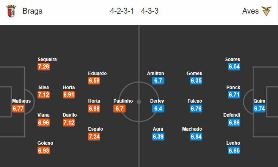Click the 4-2-3-1 formation label
The height and width of the screenshot is (167, 278).
tap(122, 11)
